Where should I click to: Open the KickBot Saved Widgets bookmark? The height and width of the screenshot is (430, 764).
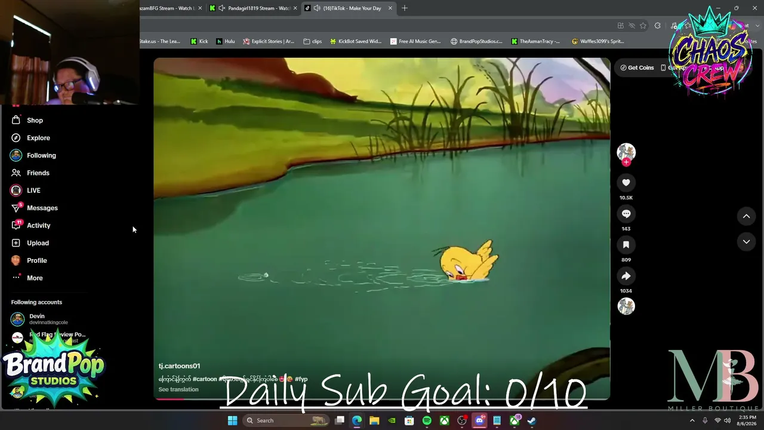[356, 41]
